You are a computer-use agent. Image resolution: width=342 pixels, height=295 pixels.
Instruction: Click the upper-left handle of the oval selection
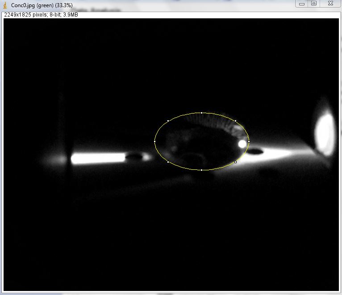(168, 121)
